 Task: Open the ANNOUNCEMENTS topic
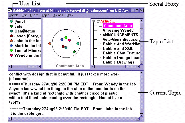tap(120, 35)
